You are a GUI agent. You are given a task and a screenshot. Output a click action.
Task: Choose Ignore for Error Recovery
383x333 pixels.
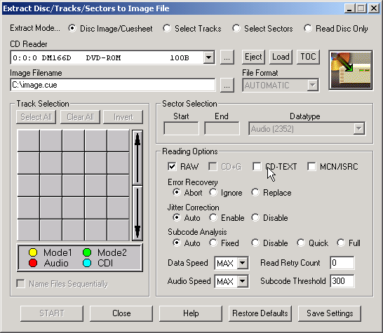click(x=213, y=192)
